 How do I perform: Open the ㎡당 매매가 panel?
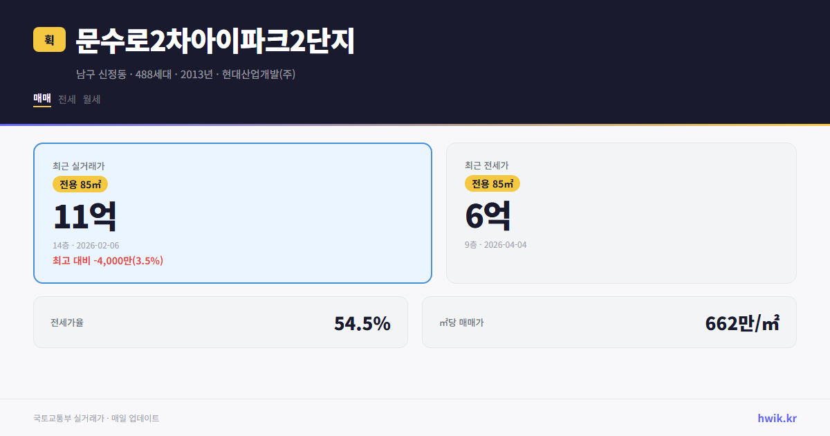pos(609,322)
